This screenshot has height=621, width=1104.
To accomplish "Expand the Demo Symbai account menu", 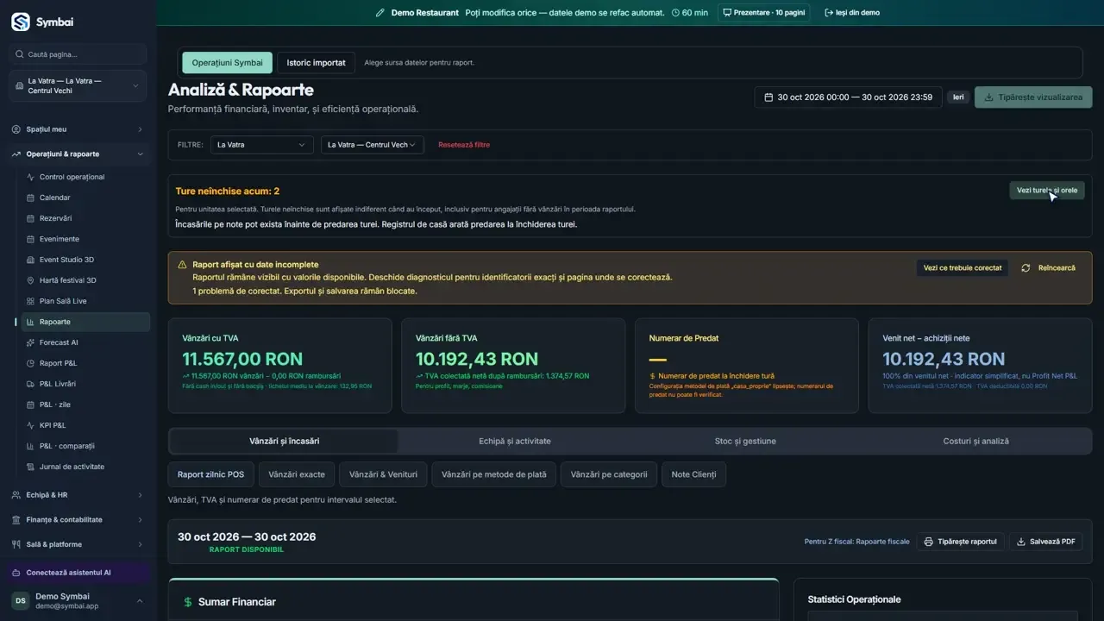I will 78,601.
